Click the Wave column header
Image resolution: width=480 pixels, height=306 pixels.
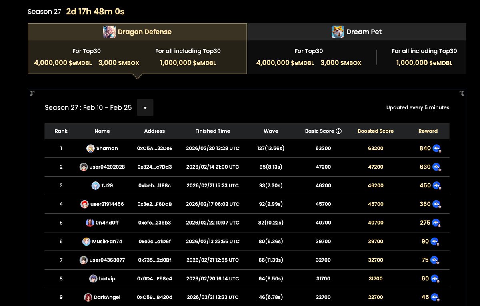tap(271, 131)
